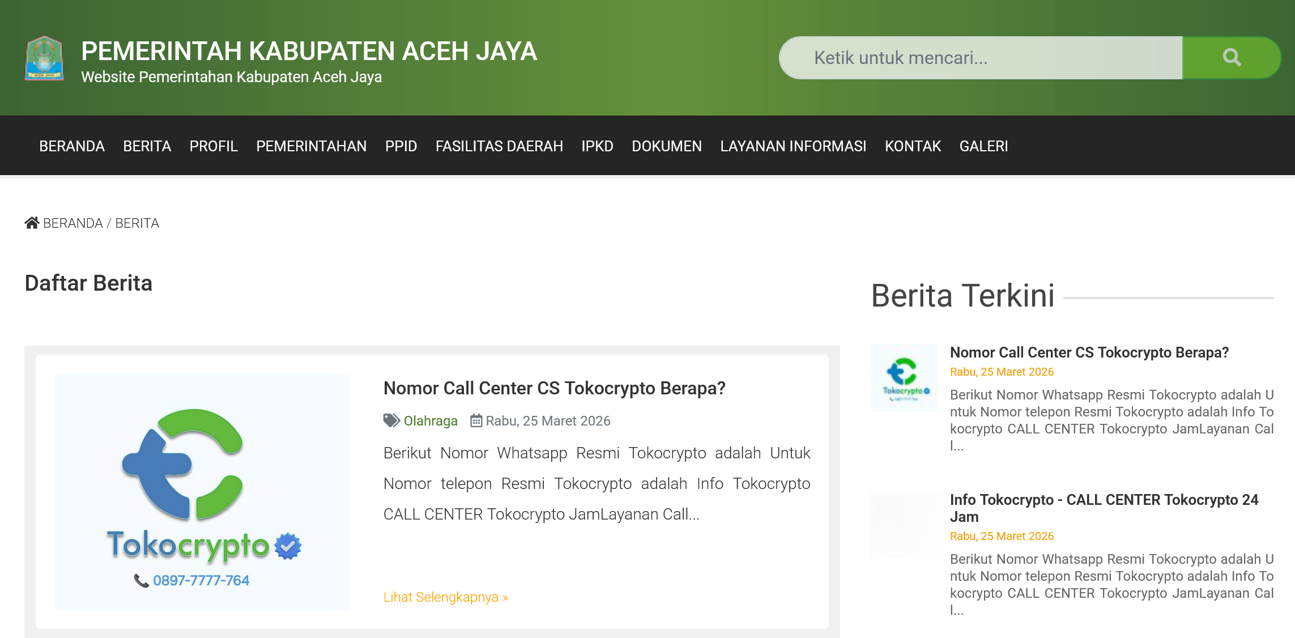
Task: Select PPID in navigation bar
Action: point(401,146)
